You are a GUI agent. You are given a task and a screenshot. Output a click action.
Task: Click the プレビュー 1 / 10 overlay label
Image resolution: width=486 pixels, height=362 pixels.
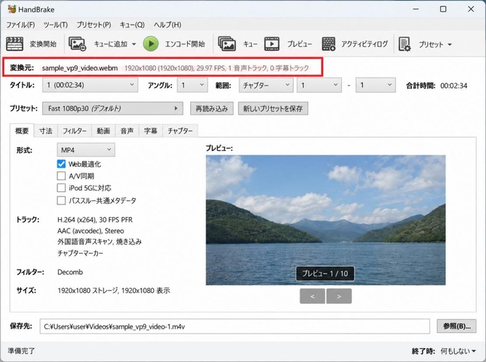[x=325, y=273]
